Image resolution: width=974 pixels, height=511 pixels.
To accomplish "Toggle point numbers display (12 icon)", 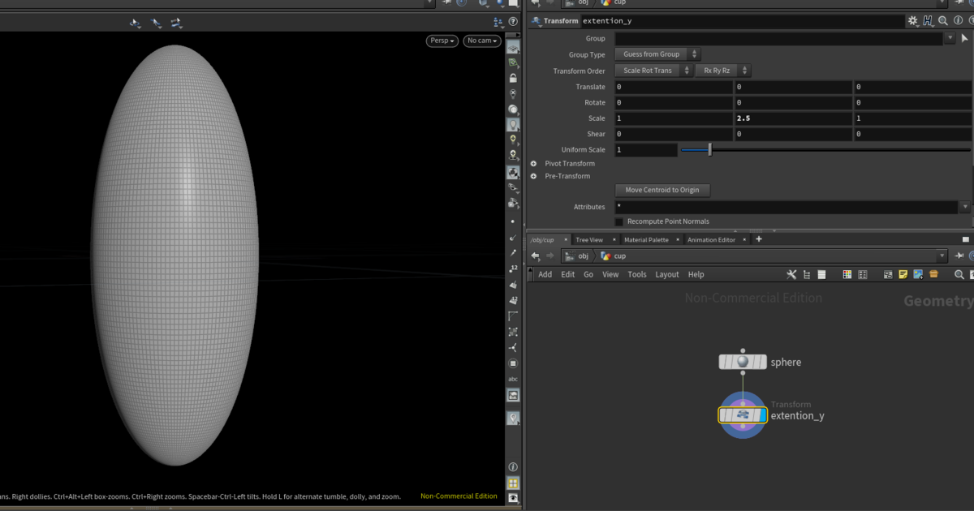I will [513, 268].
